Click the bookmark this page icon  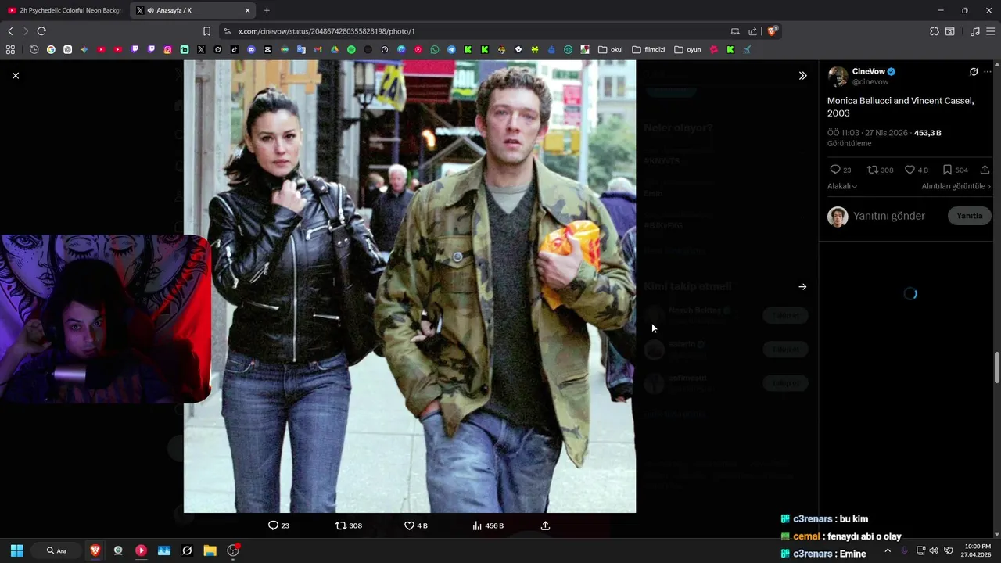click(x=206, y=31)
